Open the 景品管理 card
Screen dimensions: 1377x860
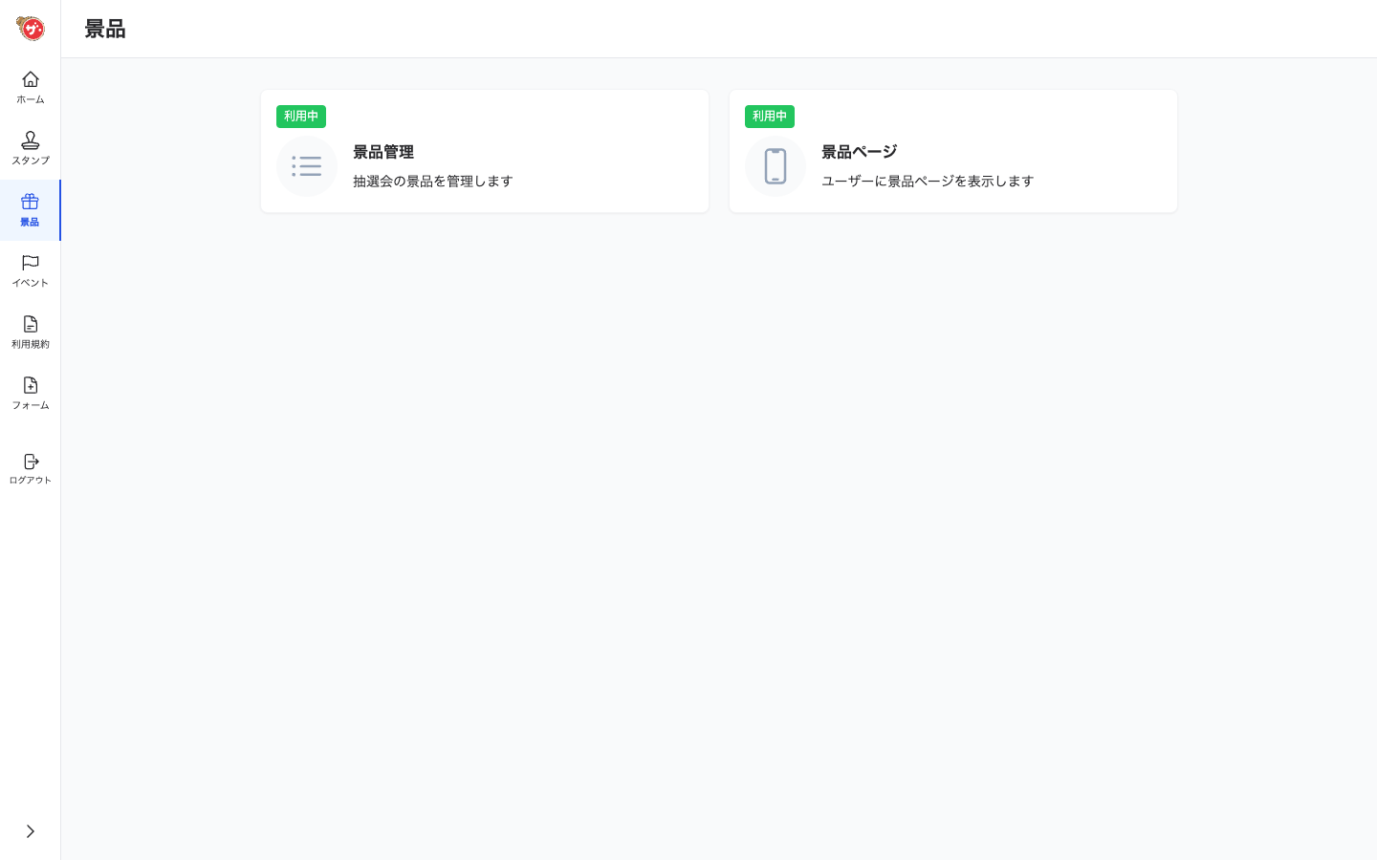(484, 151)
